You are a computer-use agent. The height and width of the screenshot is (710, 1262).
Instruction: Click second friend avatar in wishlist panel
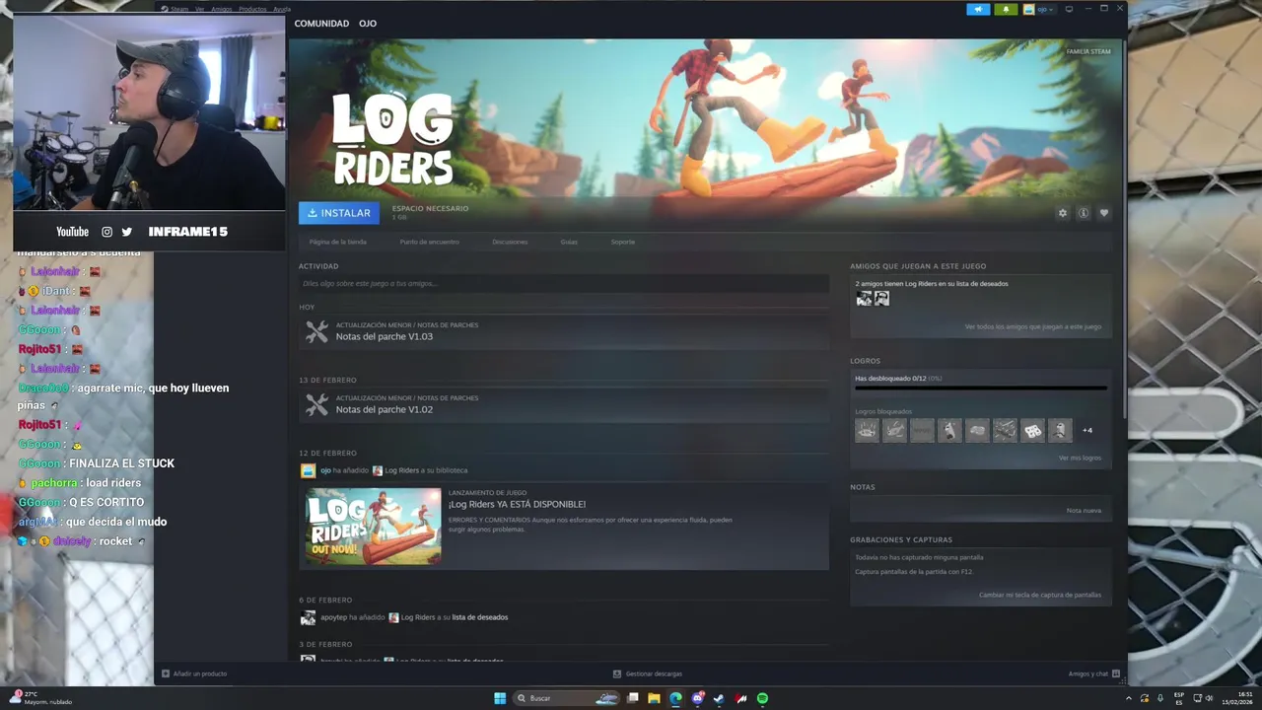881,299
